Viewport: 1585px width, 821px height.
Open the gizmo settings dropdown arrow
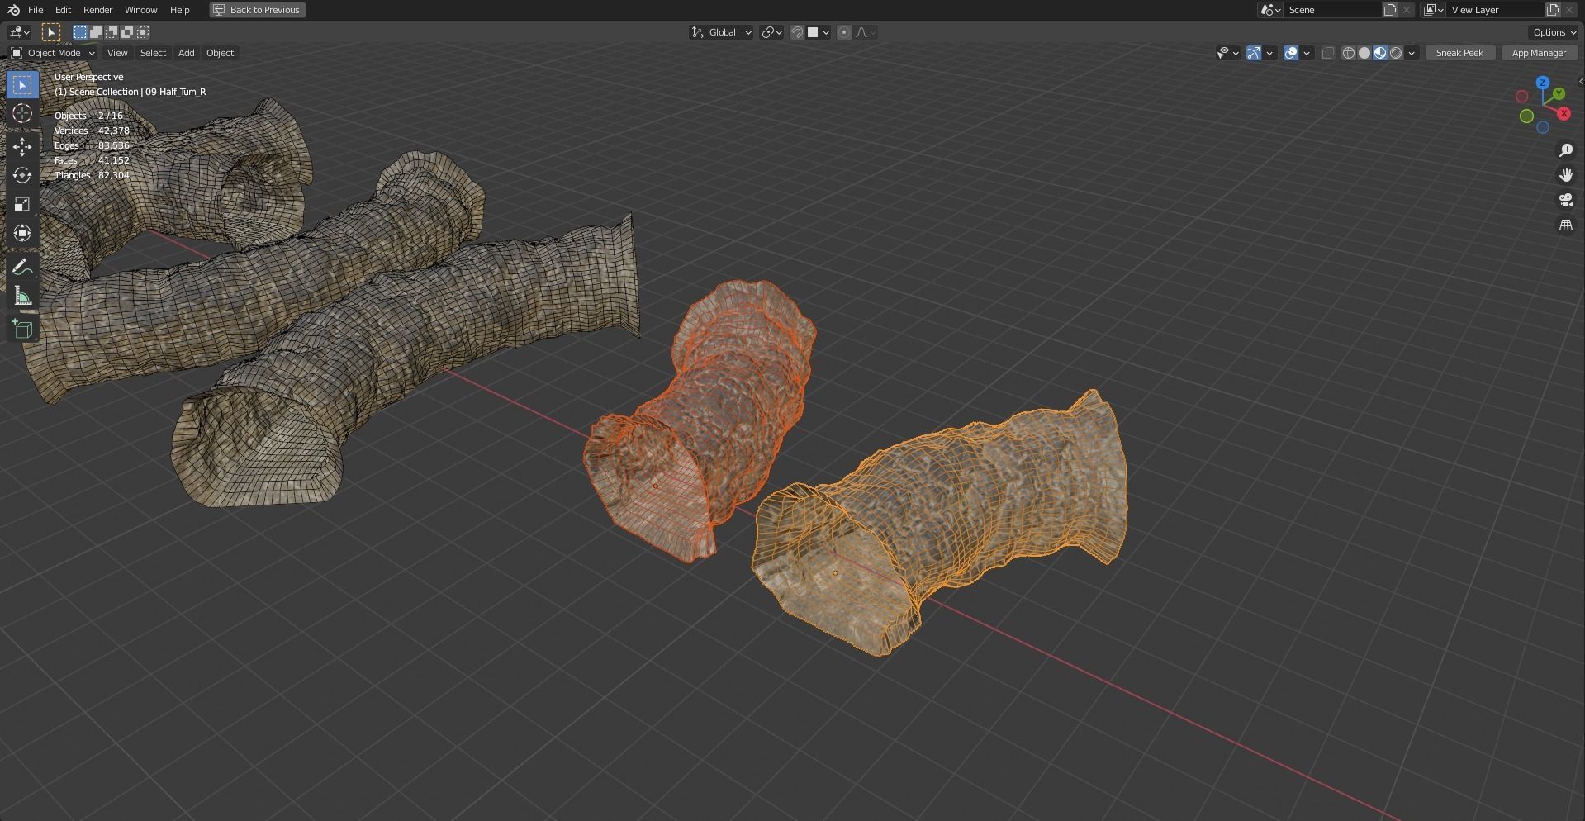[x=1269, y=53]
